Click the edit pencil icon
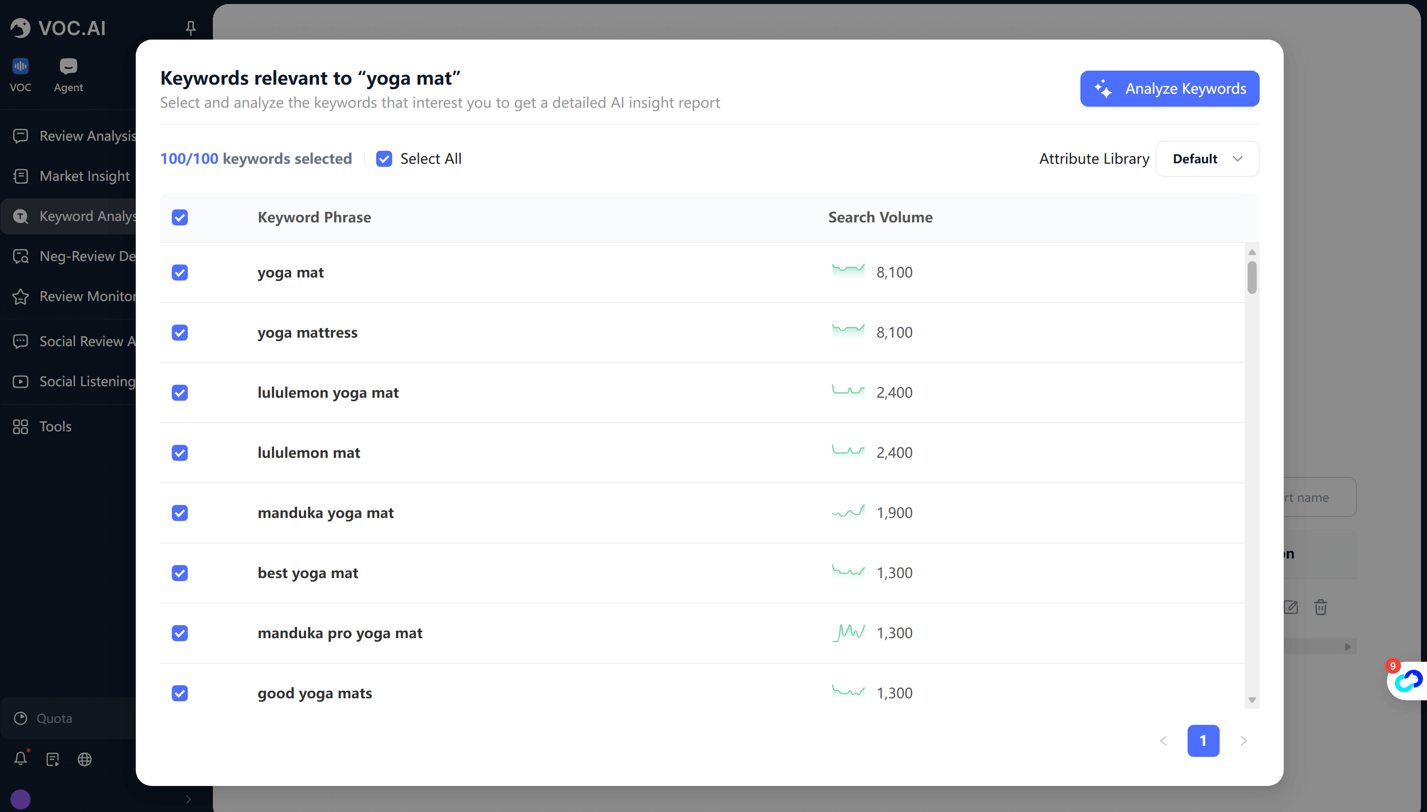The image size is (1427, 812). point(1290,607)
